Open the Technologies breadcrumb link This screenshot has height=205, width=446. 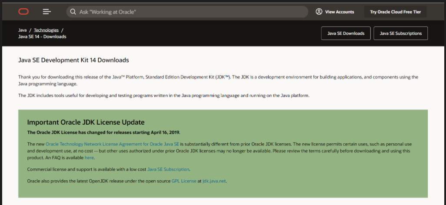click(46, 30)
